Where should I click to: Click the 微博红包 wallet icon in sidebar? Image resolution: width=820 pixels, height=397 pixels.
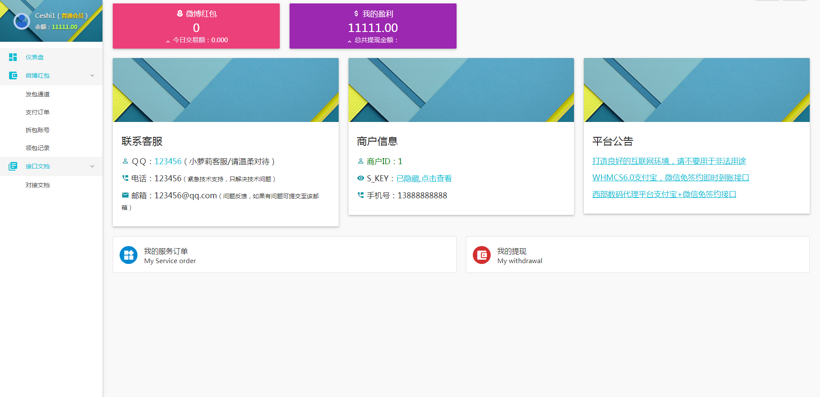[x=13, y=75]
